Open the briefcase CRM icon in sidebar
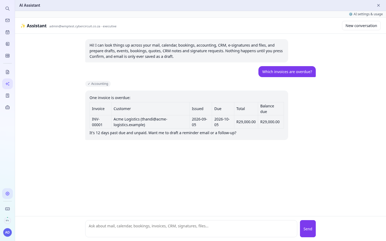Image resolution: width=386 pixels, height=241 pixels. tap(8, 107)
